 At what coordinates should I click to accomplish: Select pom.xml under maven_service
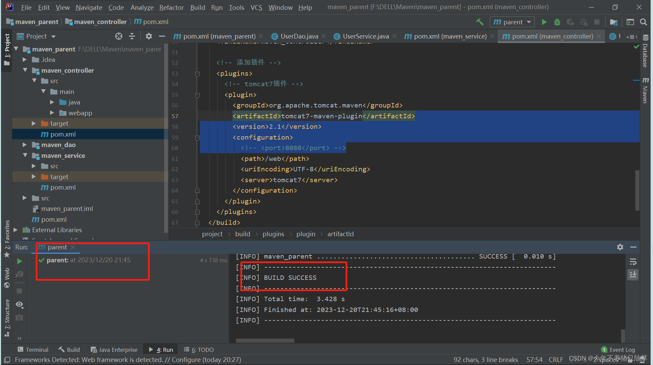point(63,187)
